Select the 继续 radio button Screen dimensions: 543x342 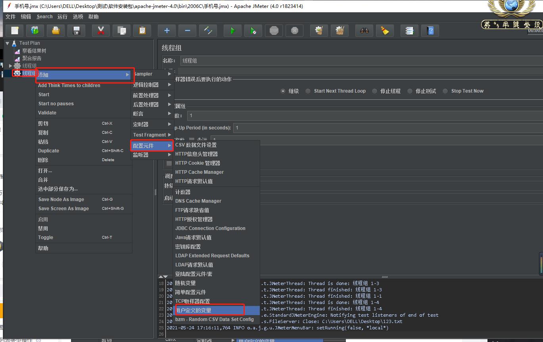(x=283, y=91)
